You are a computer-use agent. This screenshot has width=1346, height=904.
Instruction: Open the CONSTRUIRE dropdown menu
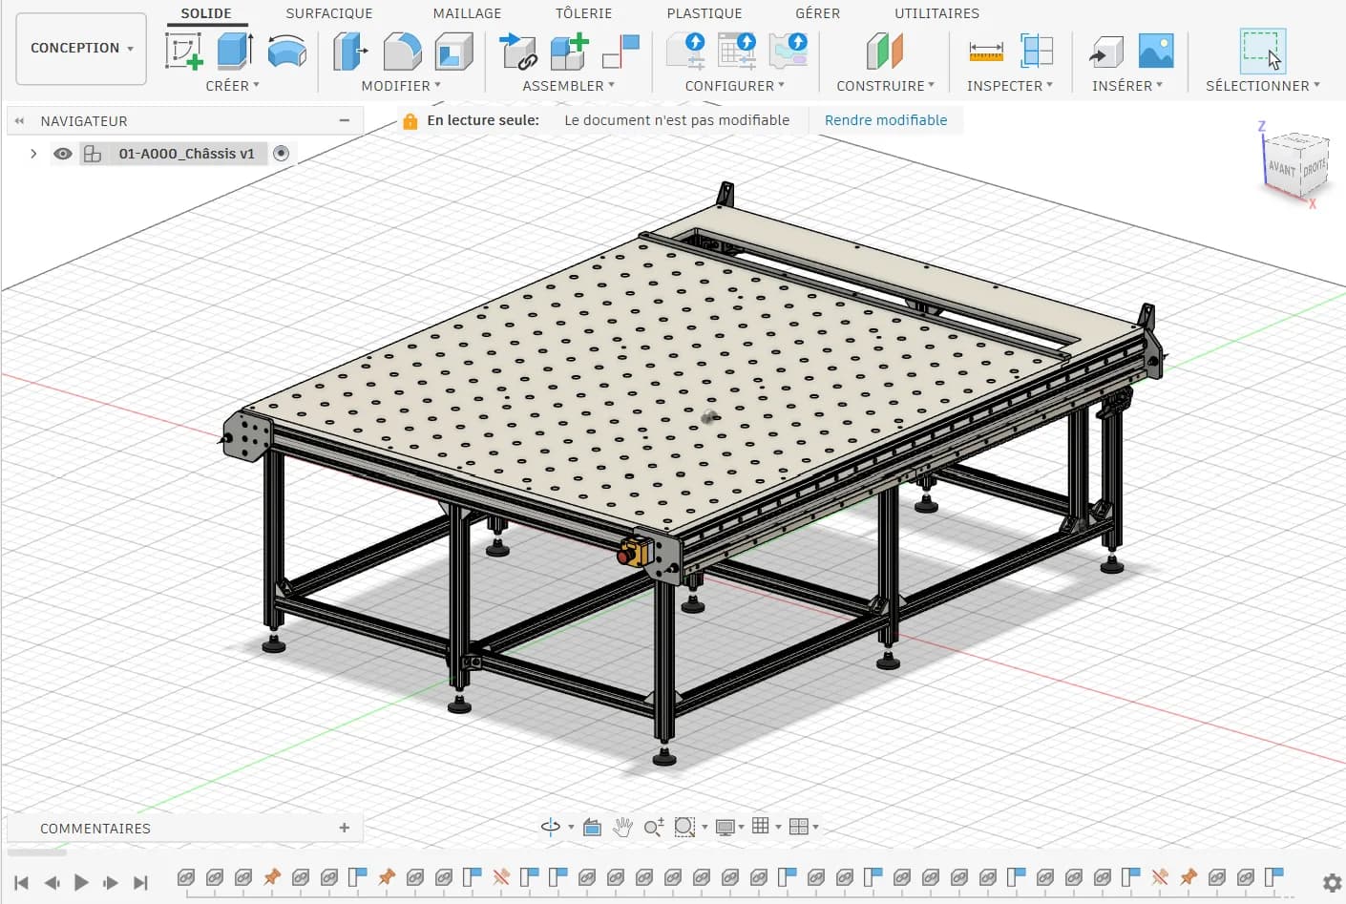click(x=885, y=86)
